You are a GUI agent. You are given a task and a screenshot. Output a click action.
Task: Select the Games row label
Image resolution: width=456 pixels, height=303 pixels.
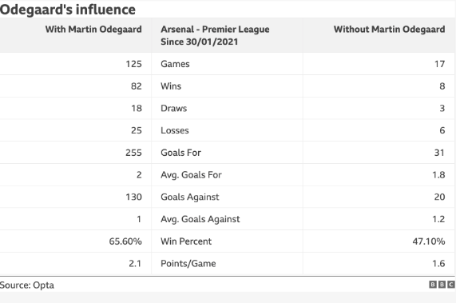[x=175, y=64]
